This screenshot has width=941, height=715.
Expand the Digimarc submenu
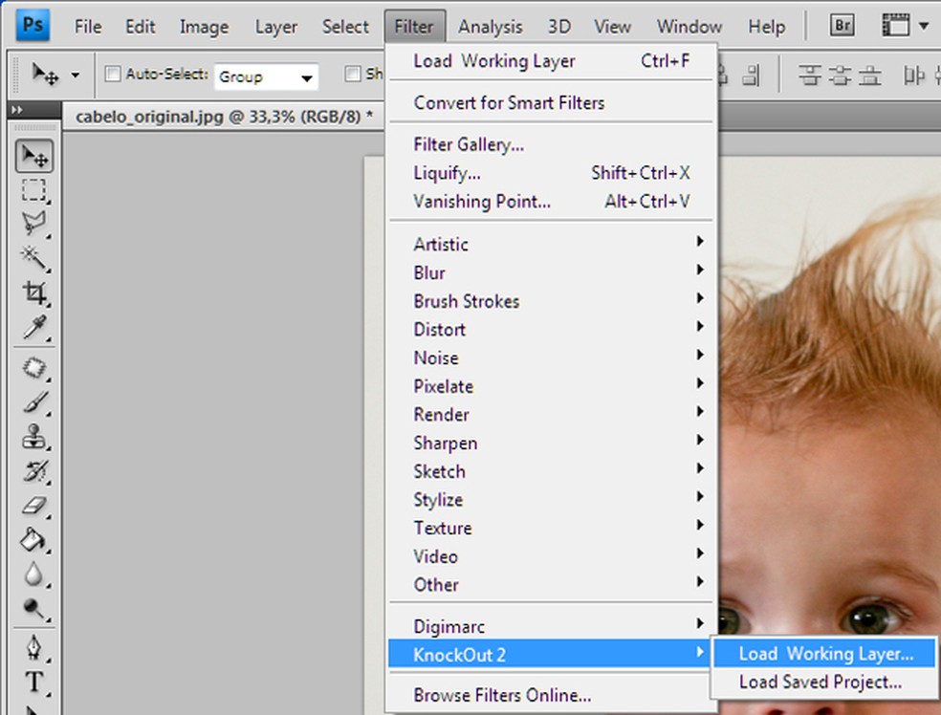point(551,626)
